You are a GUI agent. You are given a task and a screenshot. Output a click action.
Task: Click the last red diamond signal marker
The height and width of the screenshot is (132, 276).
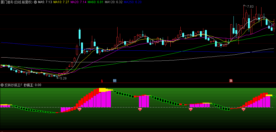point(243,109)
